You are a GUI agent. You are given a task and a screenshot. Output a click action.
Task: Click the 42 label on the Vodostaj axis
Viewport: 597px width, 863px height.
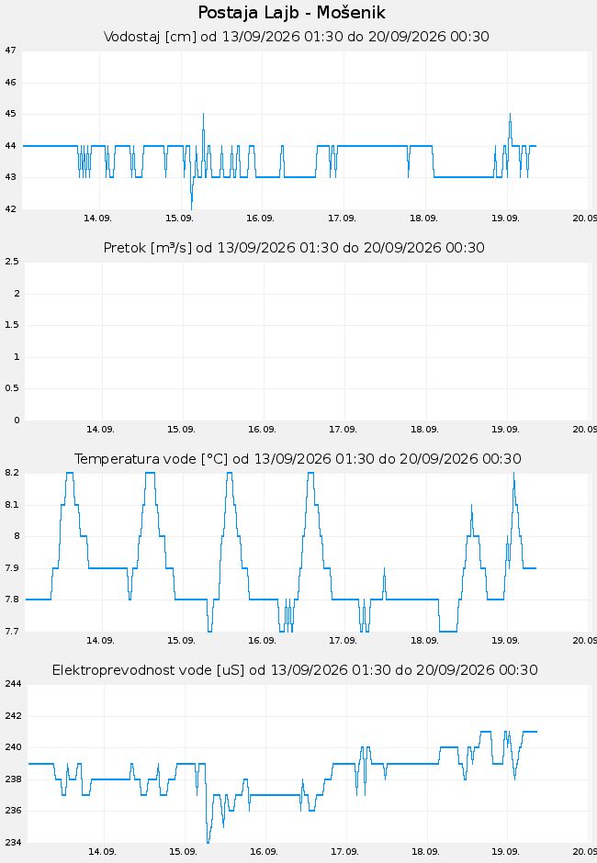point(10,209)
